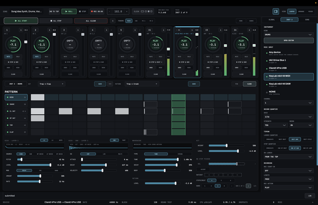
Task: Click track I3 Play loop dial
Action: coord(213,44)
